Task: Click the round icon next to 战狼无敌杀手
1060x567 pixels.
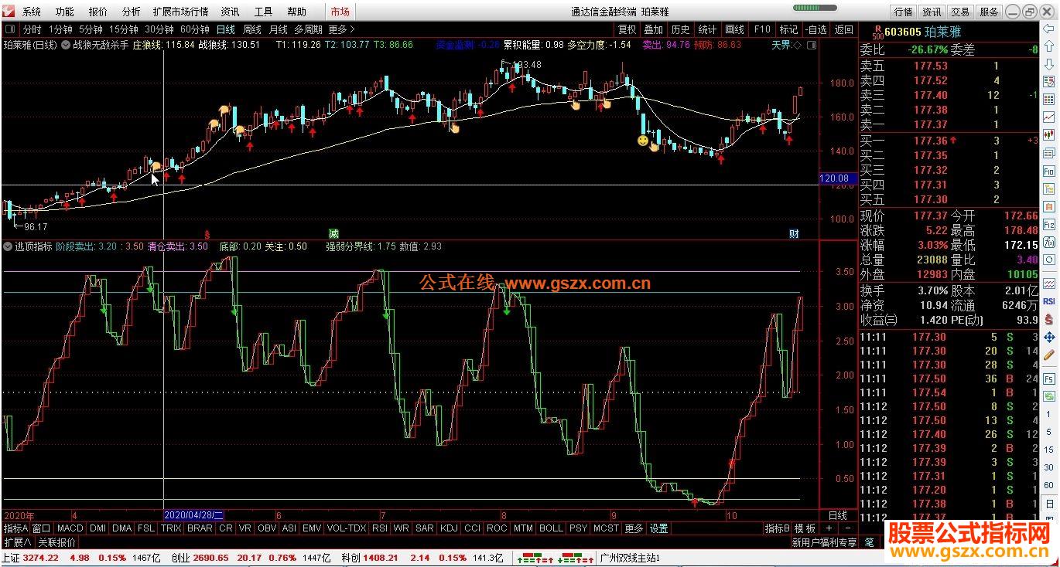Action: (67, 45)
